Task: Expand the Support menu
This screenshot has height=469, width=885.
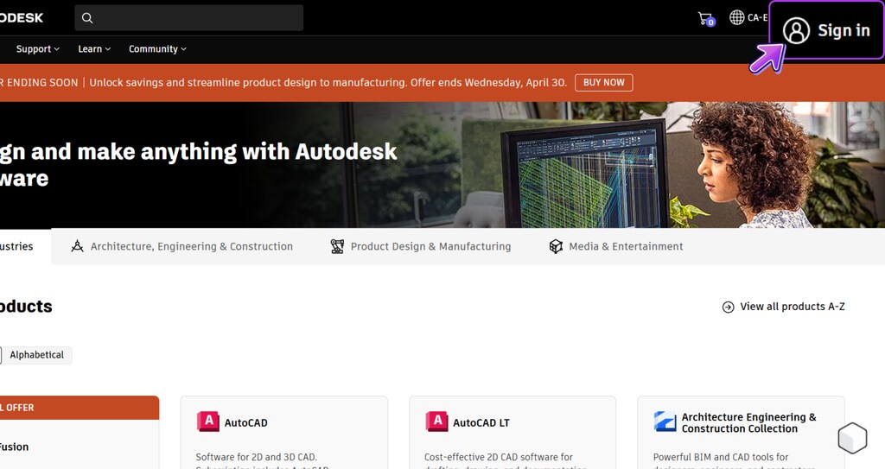Action: 38,49
